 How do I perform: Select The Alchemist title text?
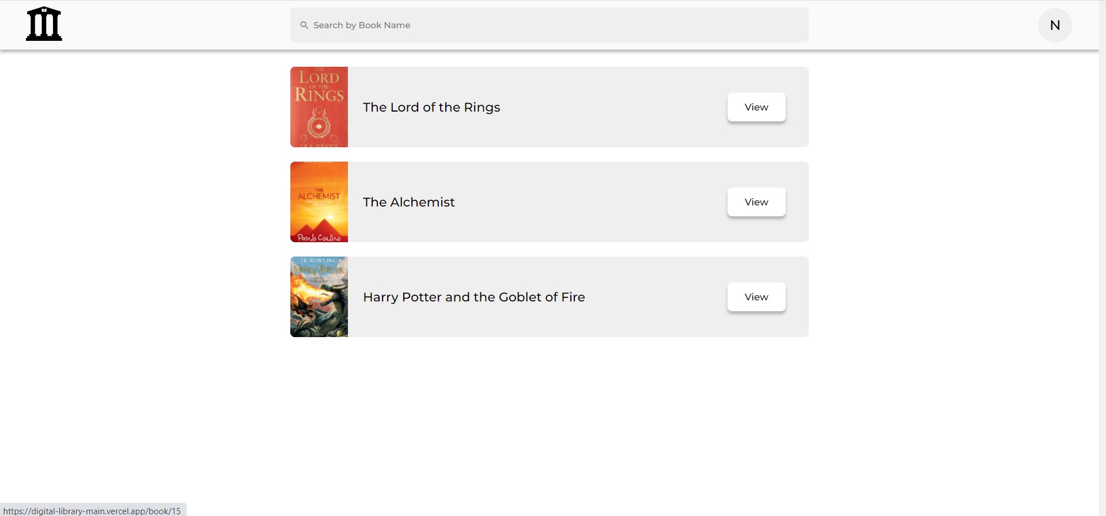(x=408, y=202)
